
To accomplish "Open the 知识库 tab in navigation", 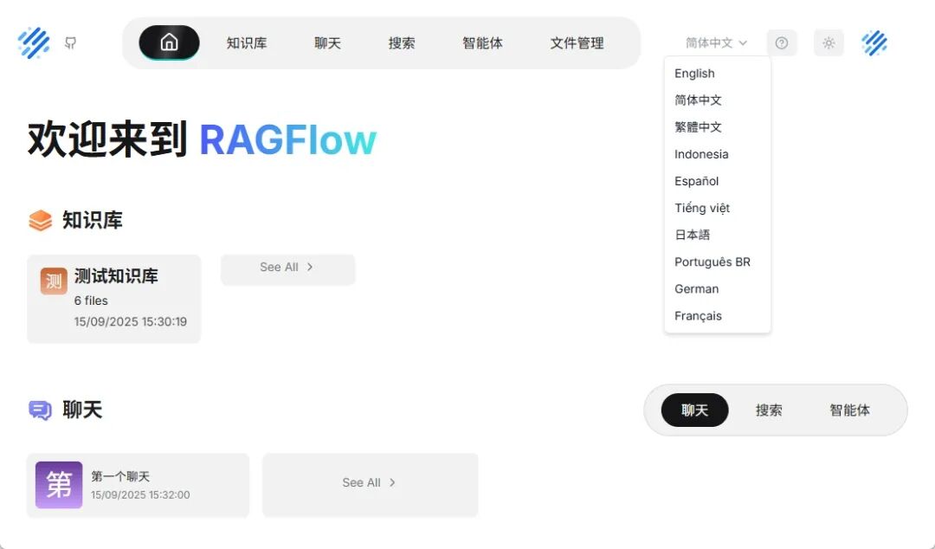I will 247,42.
